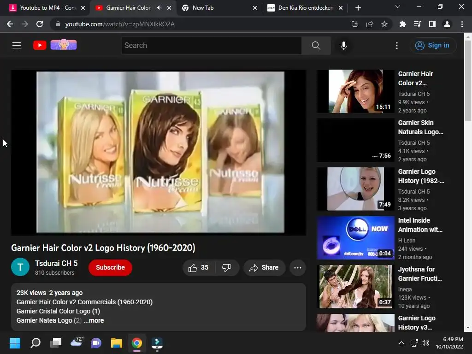Open a new browser tab
The width and height of the screenshot is (472, 354).
pyautogui.click(x=358, y=8)
